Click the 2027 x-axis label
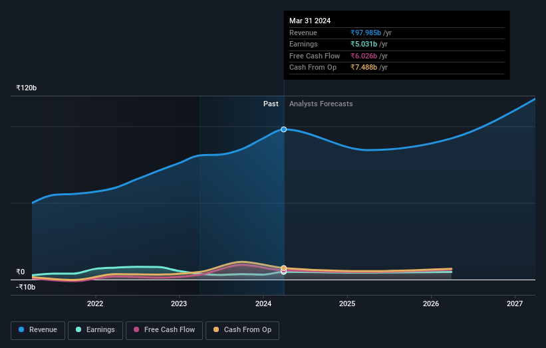The width and height of the screenshot is (546, 348). coord(515,304)
